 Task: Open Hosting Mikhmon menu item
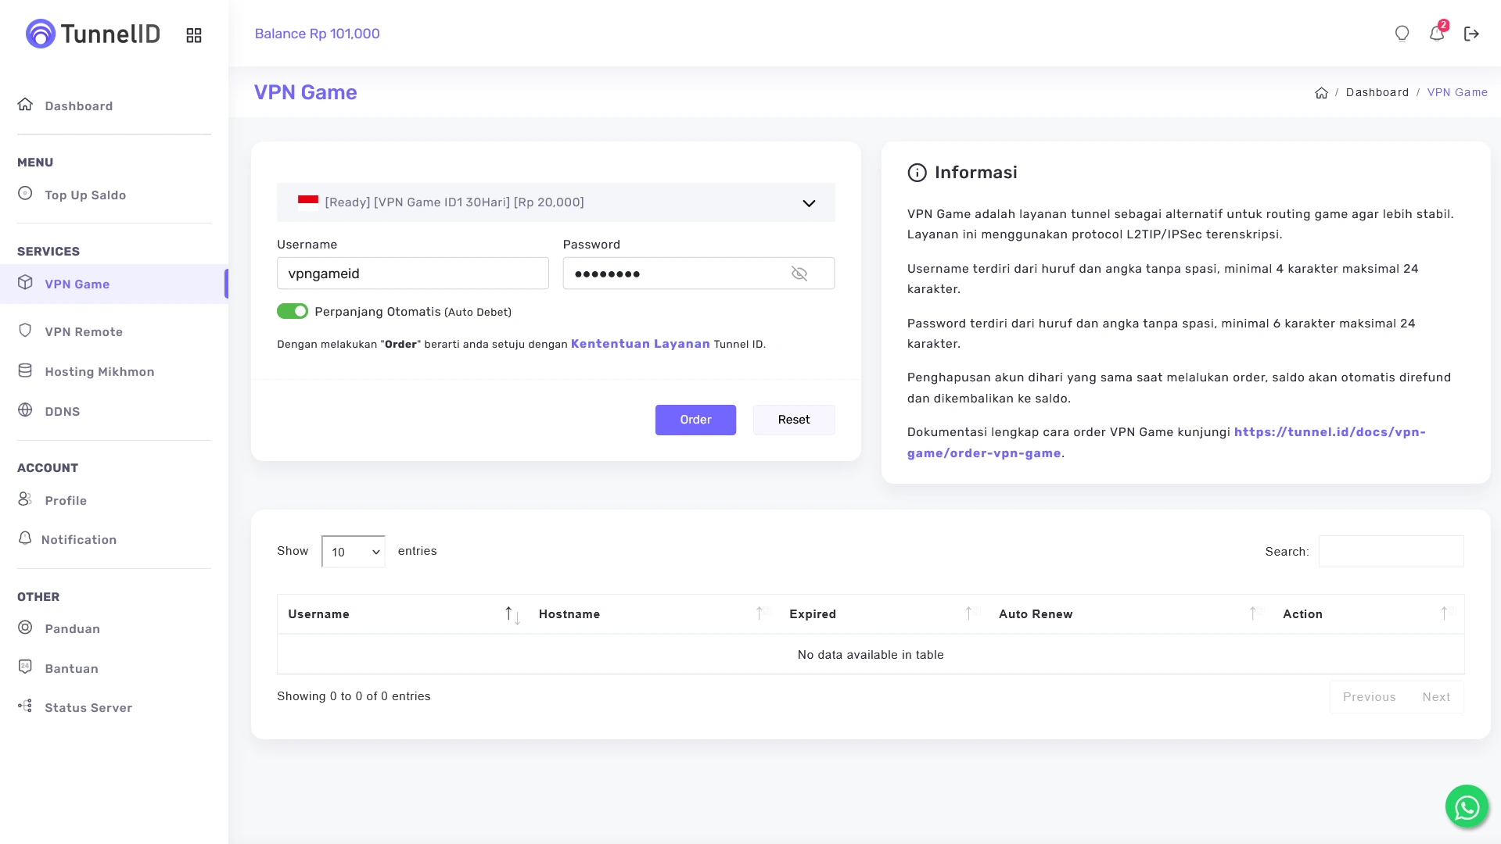point(114,371)
